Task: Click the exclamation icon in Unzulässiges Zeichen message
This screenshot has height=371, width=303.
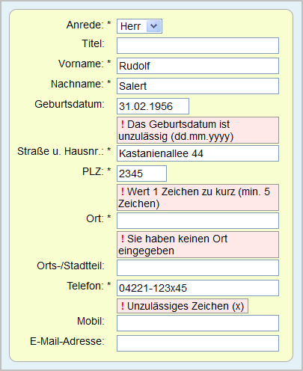Action: tap(123, 306)
